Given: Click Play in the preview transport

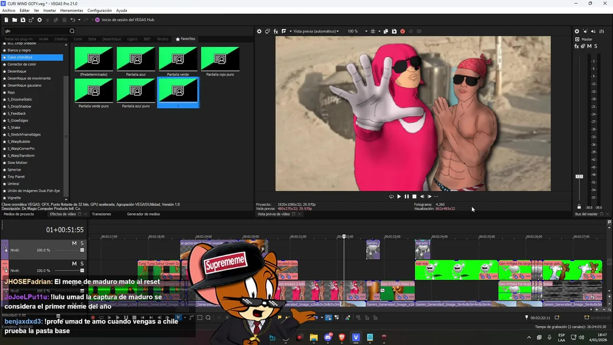Looking at the screenshot, I should point(399,196).
